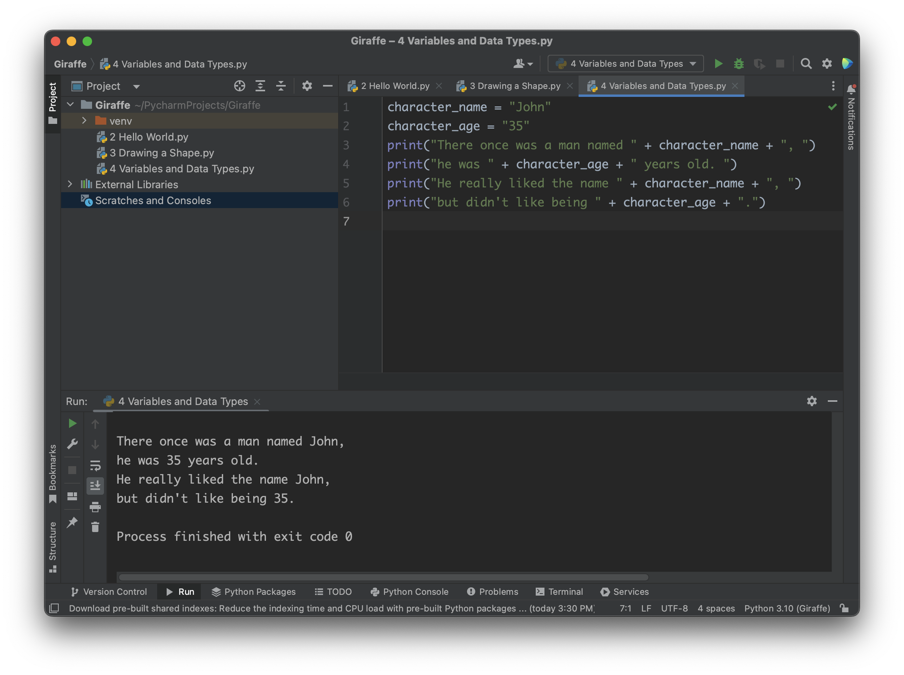Switch to 2 Hello World.py tab

coord(395,86)
